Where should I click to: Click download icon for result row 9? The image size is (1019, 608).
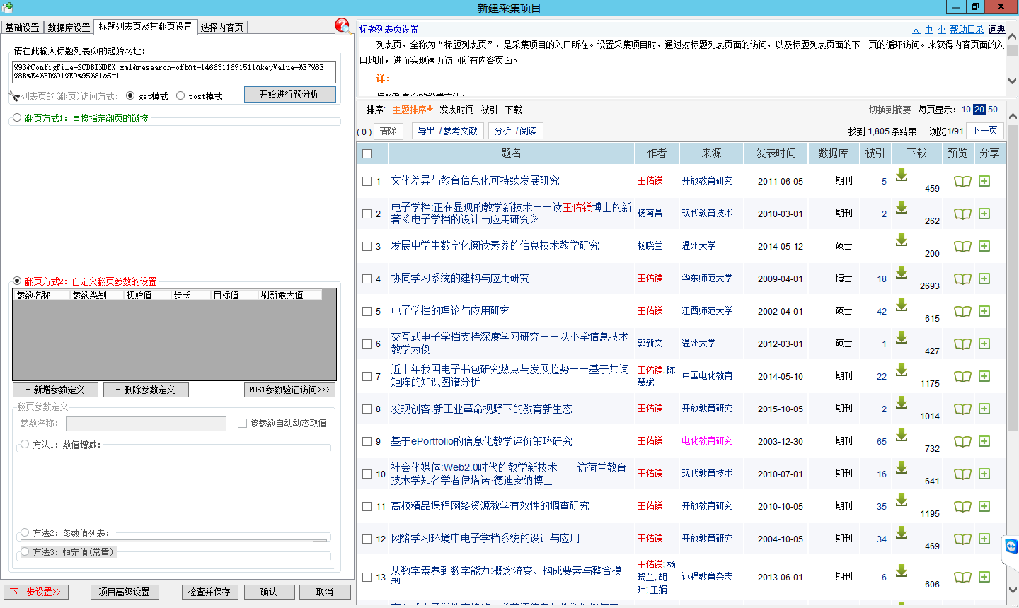pos(902,435)
